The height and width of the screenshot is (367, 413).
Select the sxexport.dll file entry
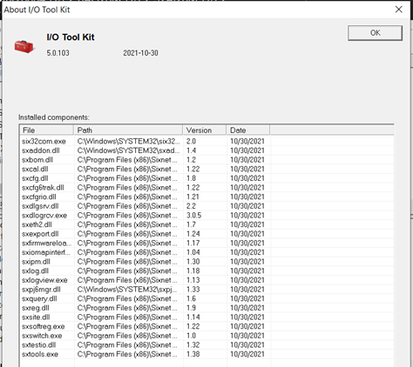point(40,234)
